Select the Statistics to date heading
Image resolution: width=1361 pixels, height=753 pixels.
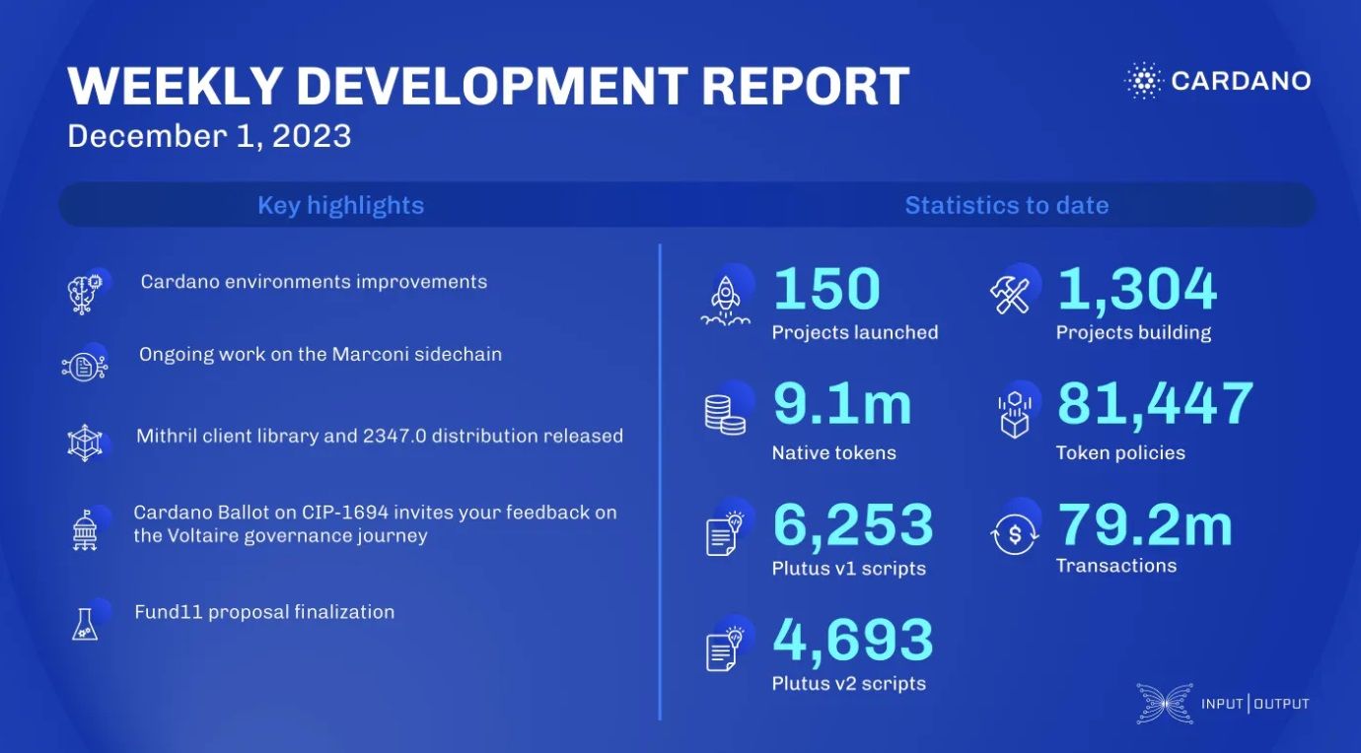(1006, 205)
